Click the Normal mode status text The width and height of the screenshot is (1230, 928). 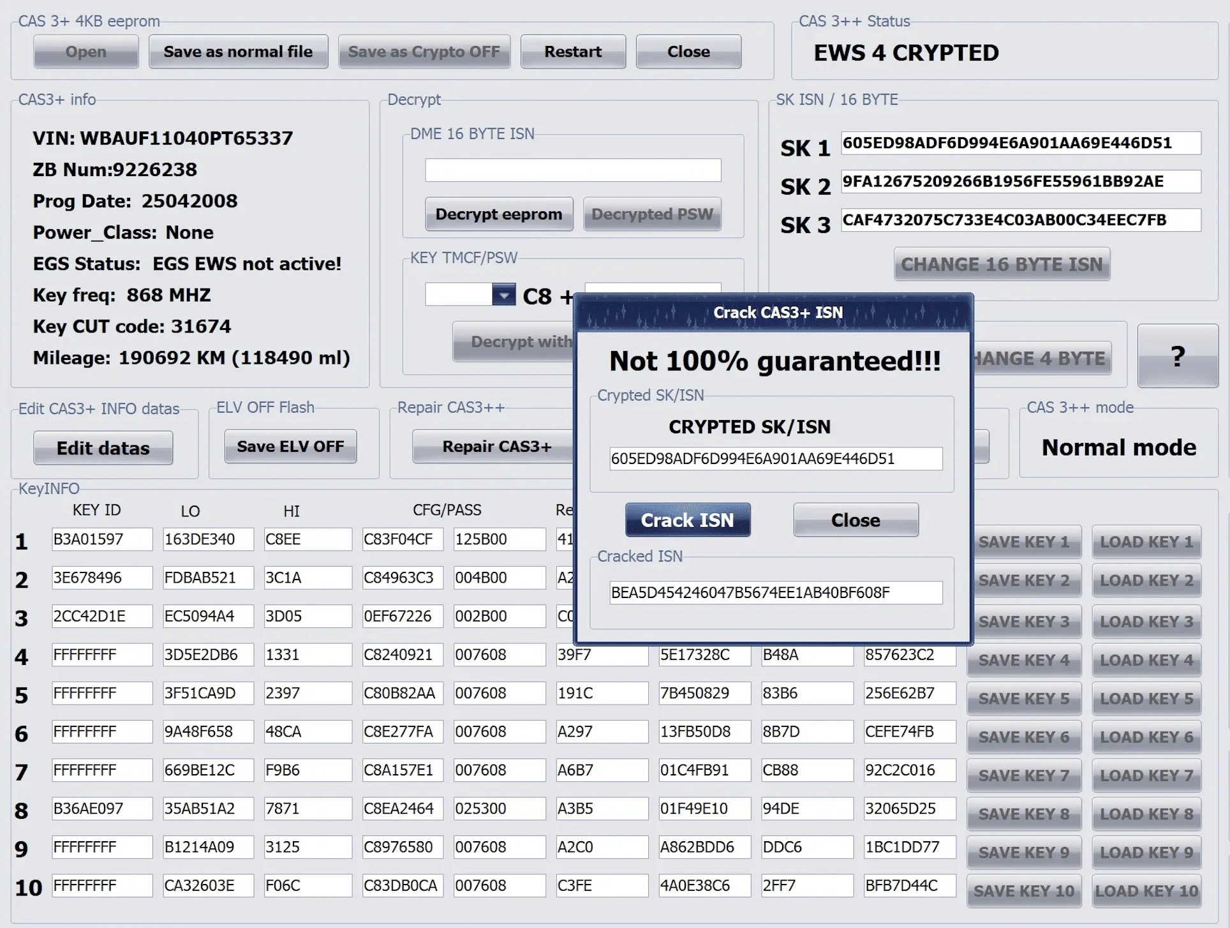[1119, 447]
